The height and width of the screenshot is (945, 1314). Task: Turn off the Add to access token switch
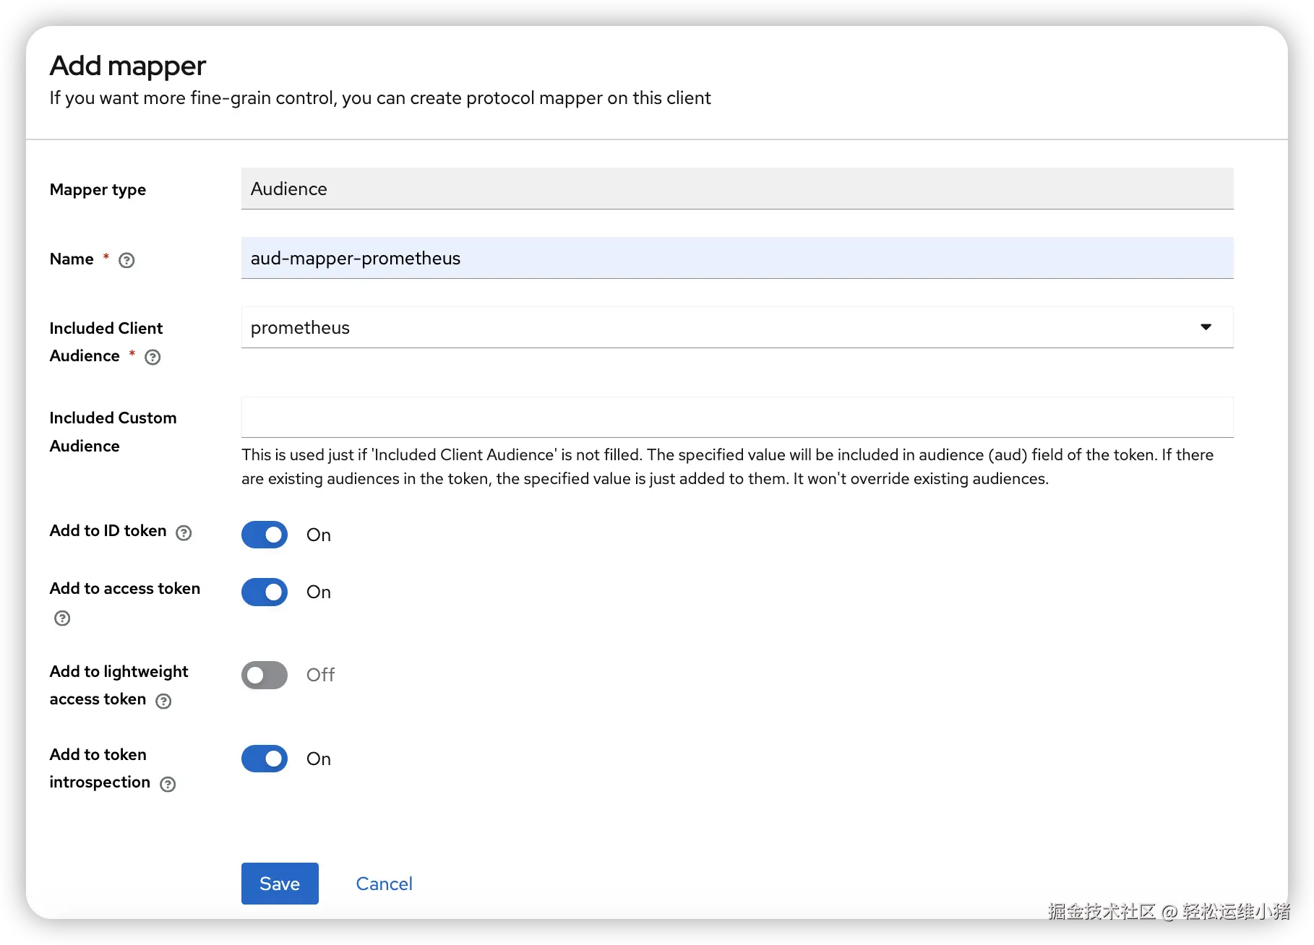click(265, 592)
